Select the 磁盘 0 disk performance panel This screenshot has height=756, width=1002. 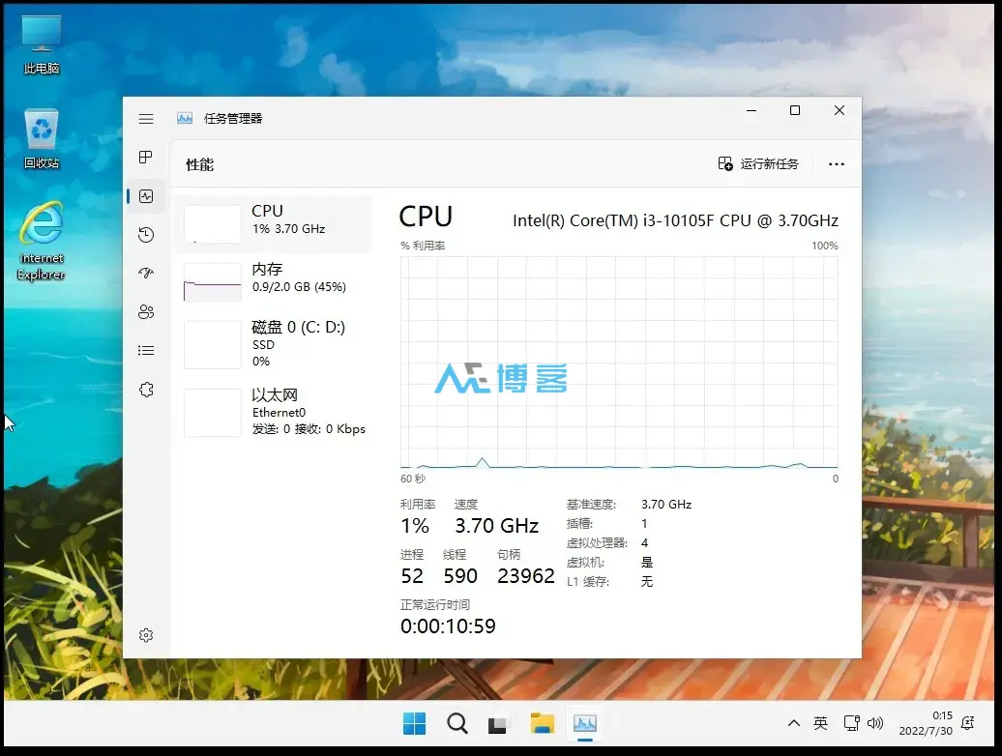pyautogui.click(x=276, y=343)
